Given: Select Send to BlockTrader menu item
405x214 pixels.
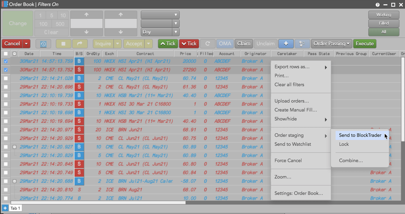Looking at the screenshot, I should click(x=360, y=135).
